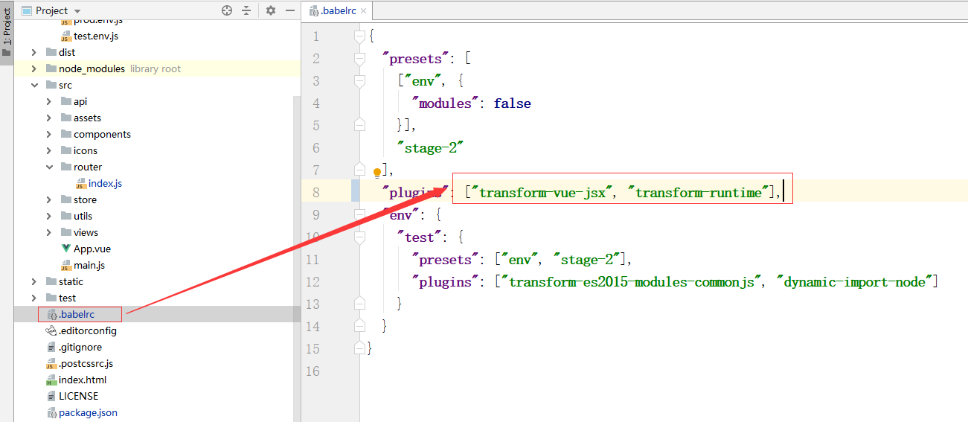Image resolution: width=968 pixels, height=422 pixels.
Task: Click the src folder icon
Action: tap(51, 85)
